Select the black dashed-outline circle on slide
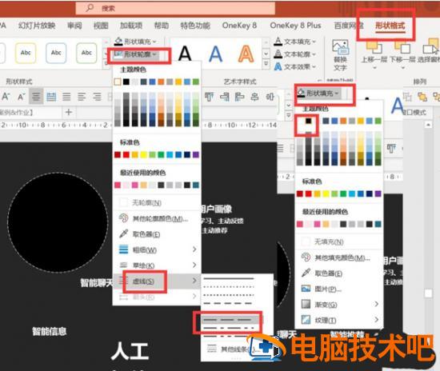Screen dimensions: 440x371 [58, 222]
